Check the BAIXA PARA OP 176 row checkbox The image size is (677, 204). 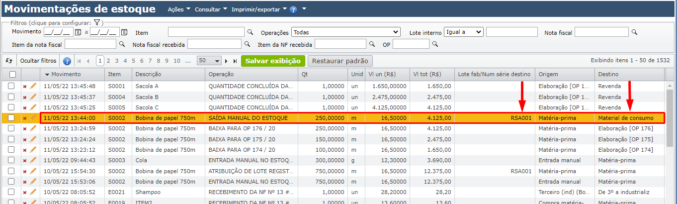11,129
